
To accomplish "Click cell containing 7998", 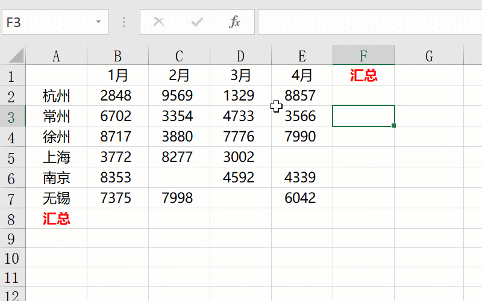I will click(x=179, y=198).
